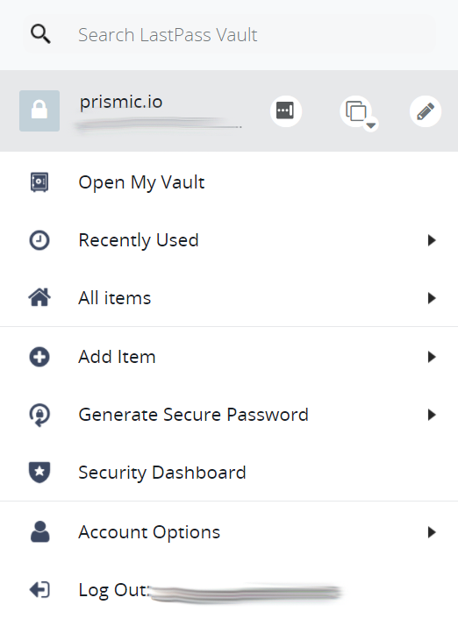458x619 pixels.
Task: Click the Generate Secure Password lock icon
Action: point(39,415)
